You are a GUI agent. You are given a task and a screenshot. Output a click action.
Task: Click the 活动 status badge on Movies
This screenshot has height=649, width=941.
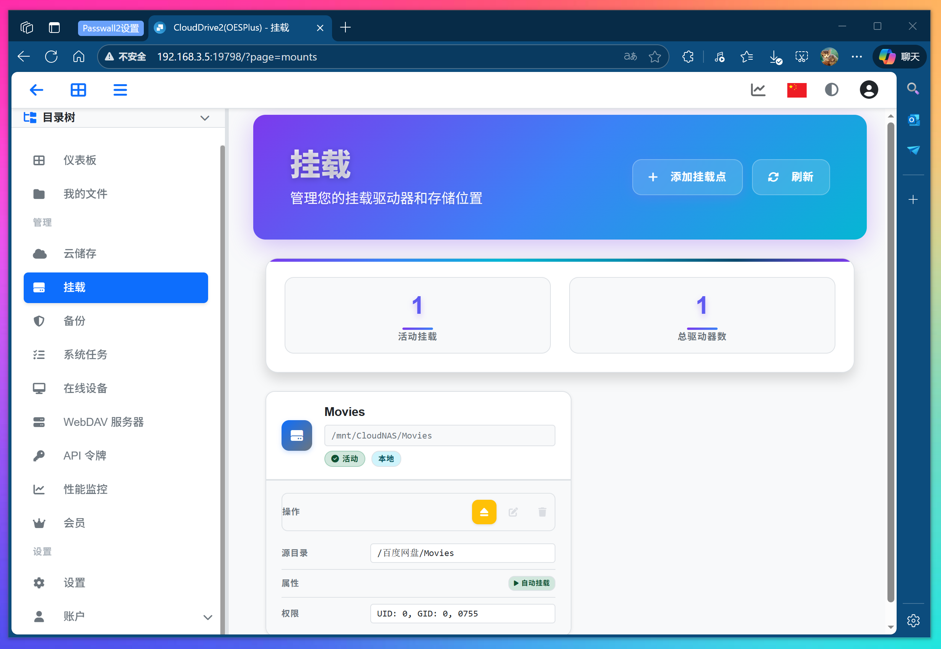click(x=344, y=459)
